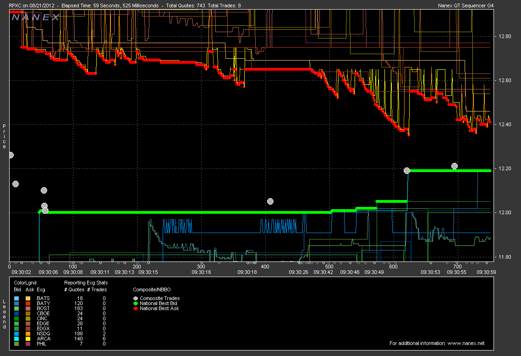Pick the EDGE bid color swatch
Screen dimensions: 521x356
17,323
